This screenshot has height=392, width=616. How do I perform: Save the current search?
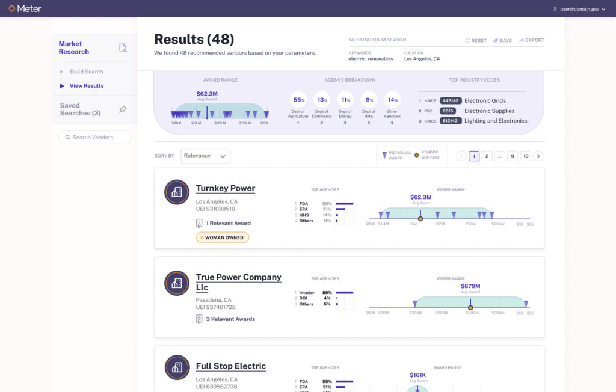[502, 41]
